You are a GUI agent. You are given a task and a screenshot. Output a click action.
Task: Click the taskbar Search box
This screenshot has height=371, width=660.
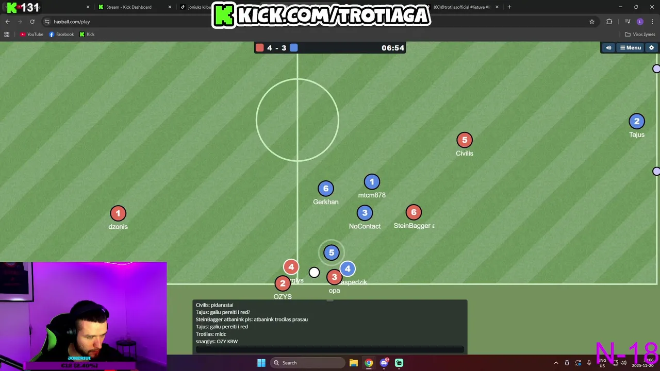click(x=308, y=363)
